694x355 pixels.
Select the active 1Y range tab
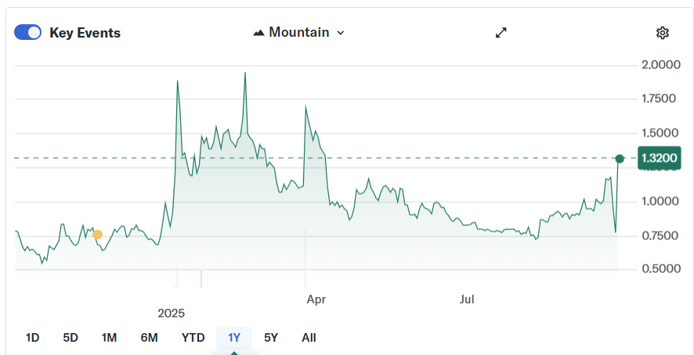coord(234,338)
